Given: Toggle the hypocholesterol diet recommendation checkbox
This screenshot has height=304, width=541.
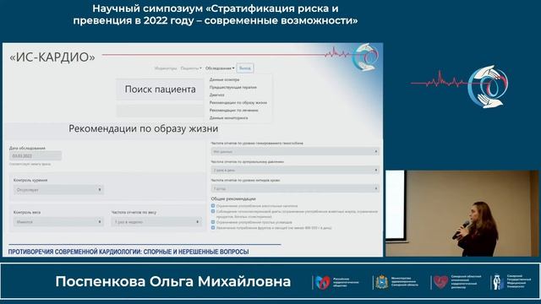Looking at the screenshot, I should coord(213,211).
